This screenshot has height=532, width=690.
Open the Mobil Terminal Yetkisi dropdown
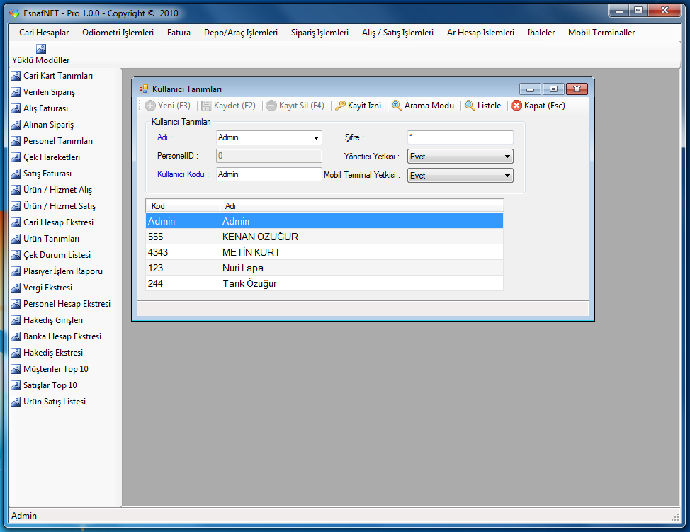[507, 176]
